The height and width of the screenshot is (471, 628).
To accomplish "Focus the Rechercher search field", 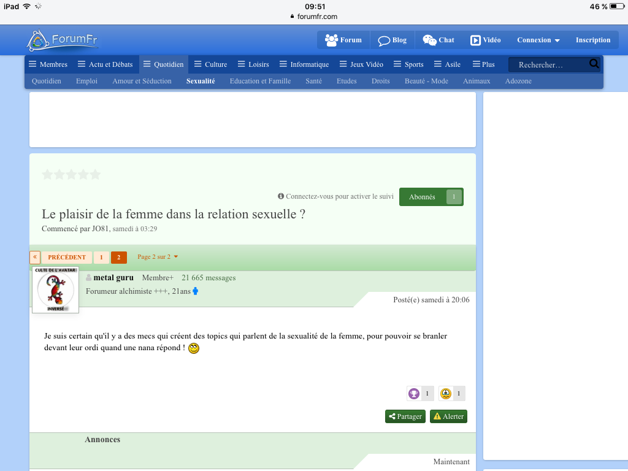I will click(549, 64).
